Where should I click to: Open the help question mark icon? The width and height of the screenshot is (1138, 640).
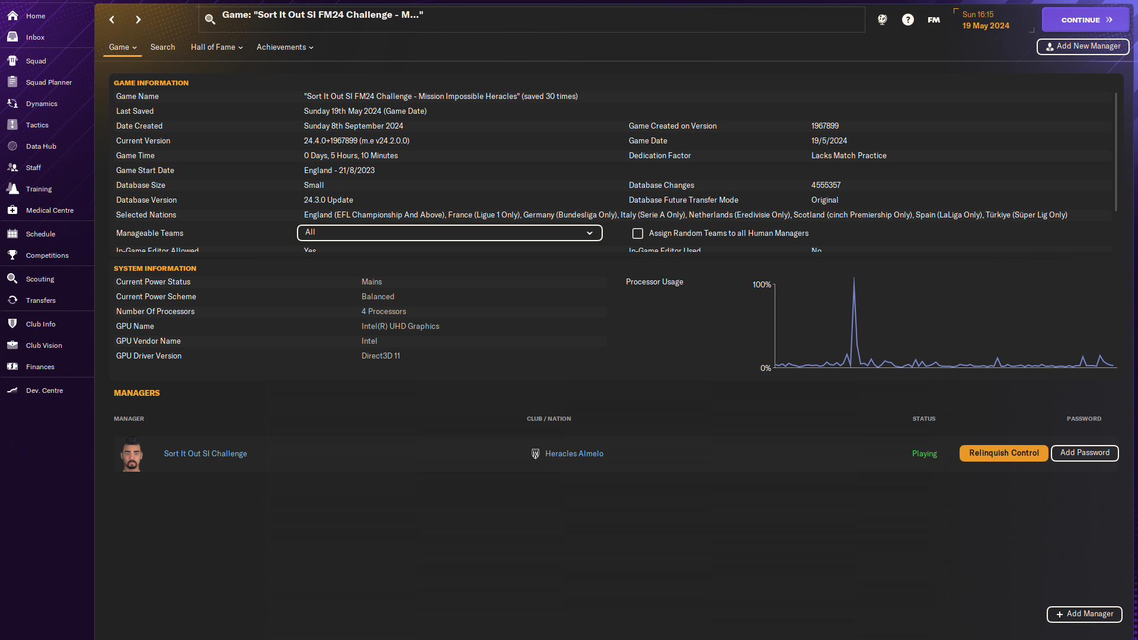[x=908, y=20]
